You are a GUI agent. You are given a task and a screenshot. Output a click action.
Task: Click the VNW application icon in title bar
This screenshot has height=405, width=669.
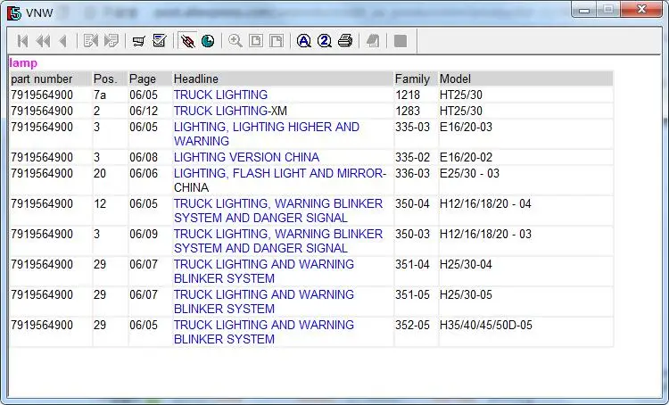(13, 12)
